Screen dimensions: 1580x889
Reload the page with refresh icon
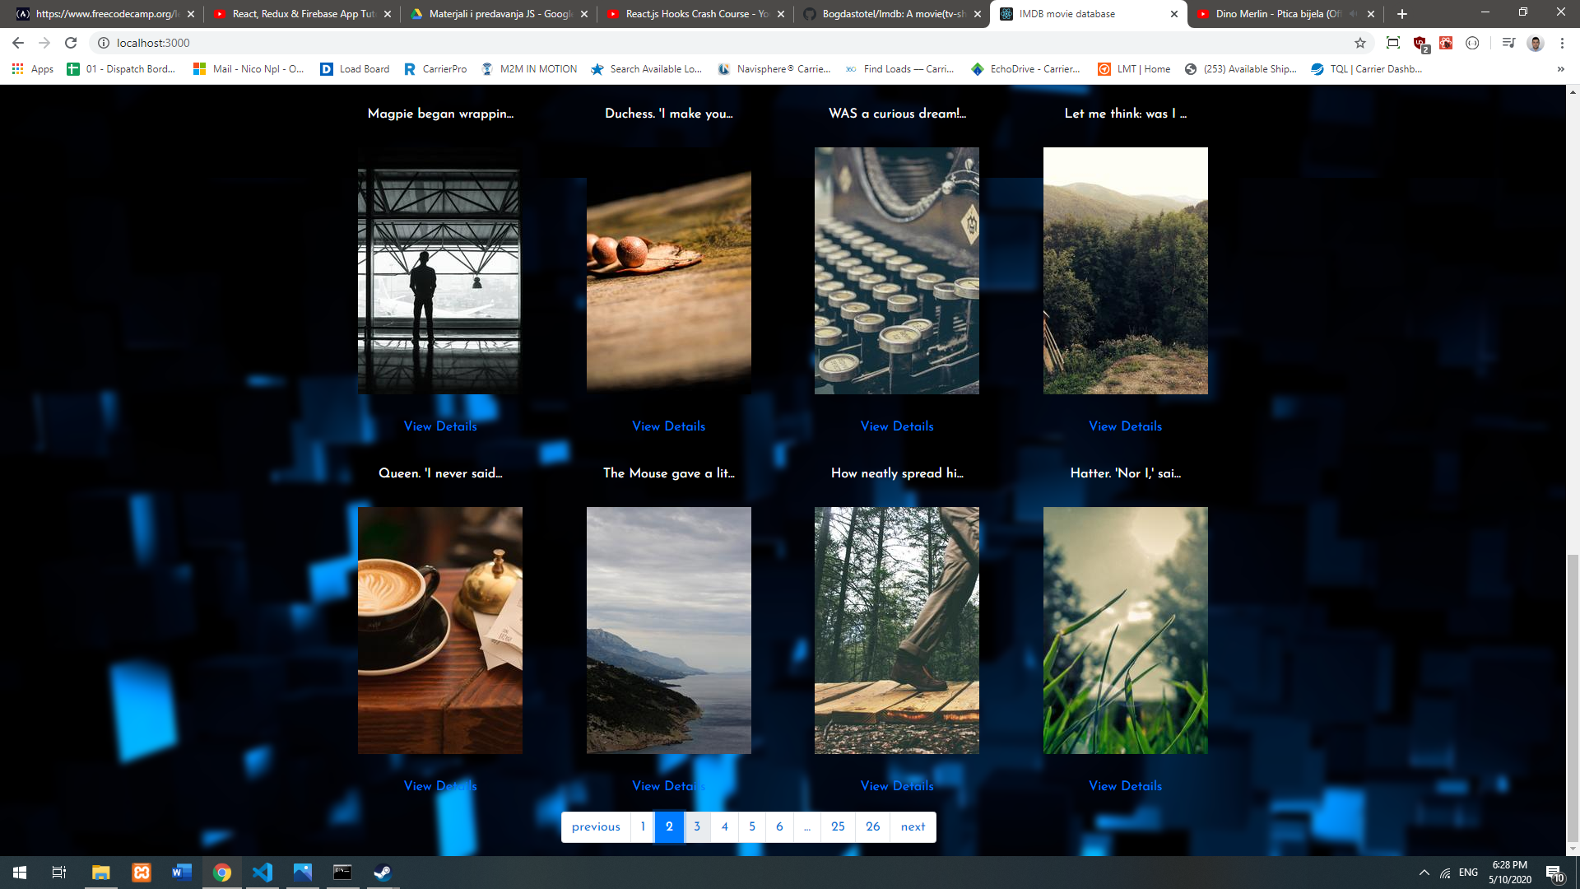coord(71,43)
